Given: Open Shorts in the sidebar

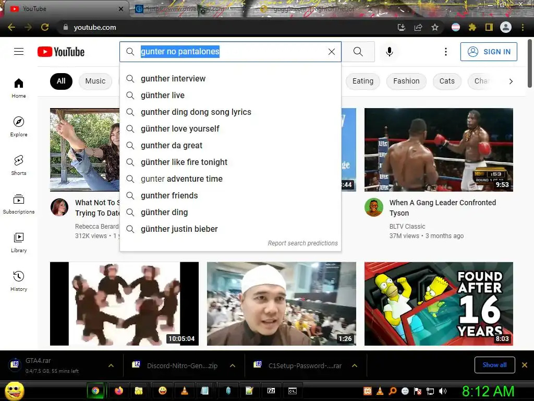Looking at the screenshot, I should tap(19, 166).
